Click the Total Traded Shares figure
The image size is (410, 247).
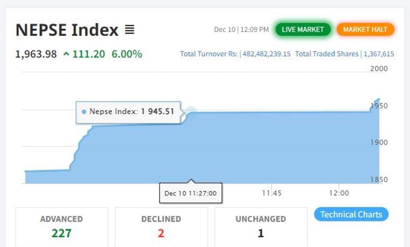pos(379,54)
